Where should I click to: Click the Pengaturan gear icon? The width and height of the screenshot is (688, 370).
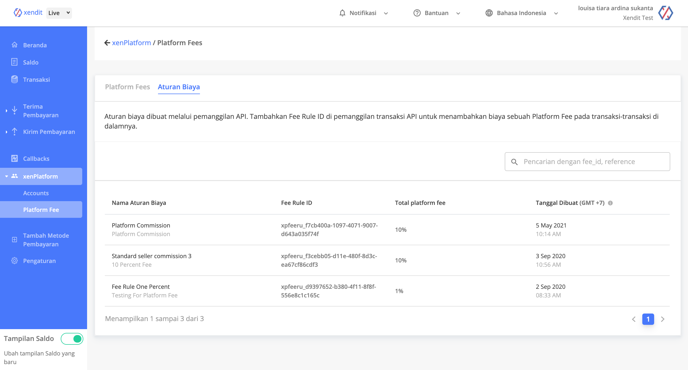click(15, 261)
